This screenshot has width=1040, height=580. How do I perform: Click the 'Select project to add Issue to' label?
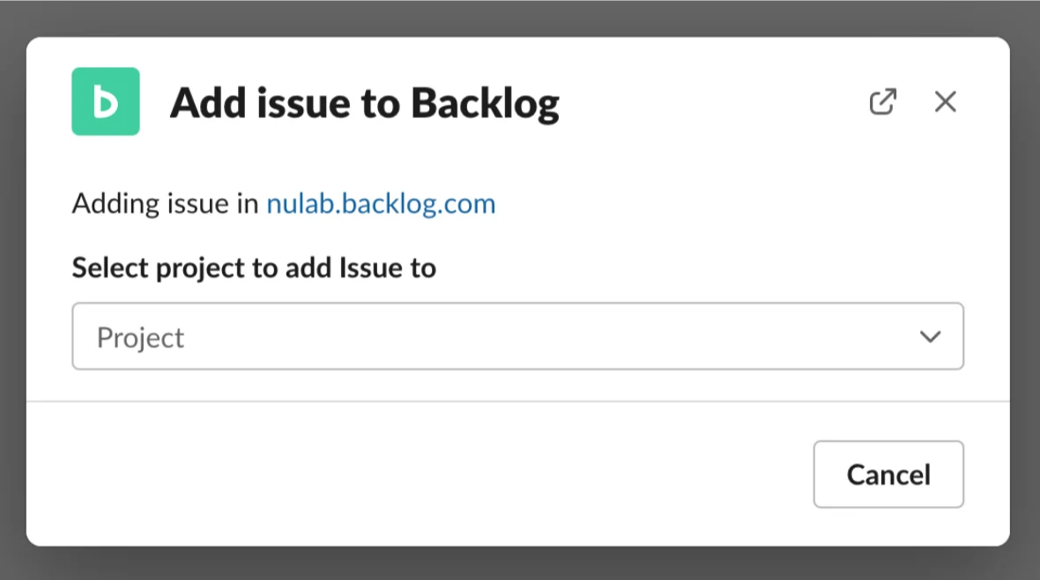pyautogui.click(x=254, y=268)
